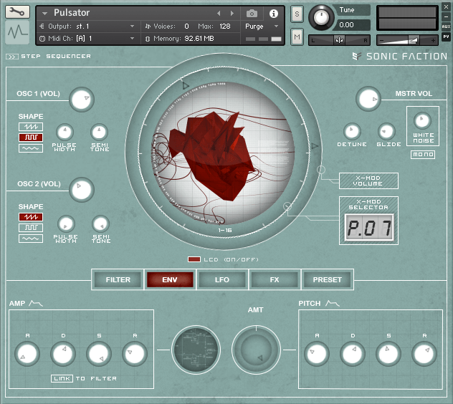Click OSC 1 Pulse Width knob

(x=65, y=132)
